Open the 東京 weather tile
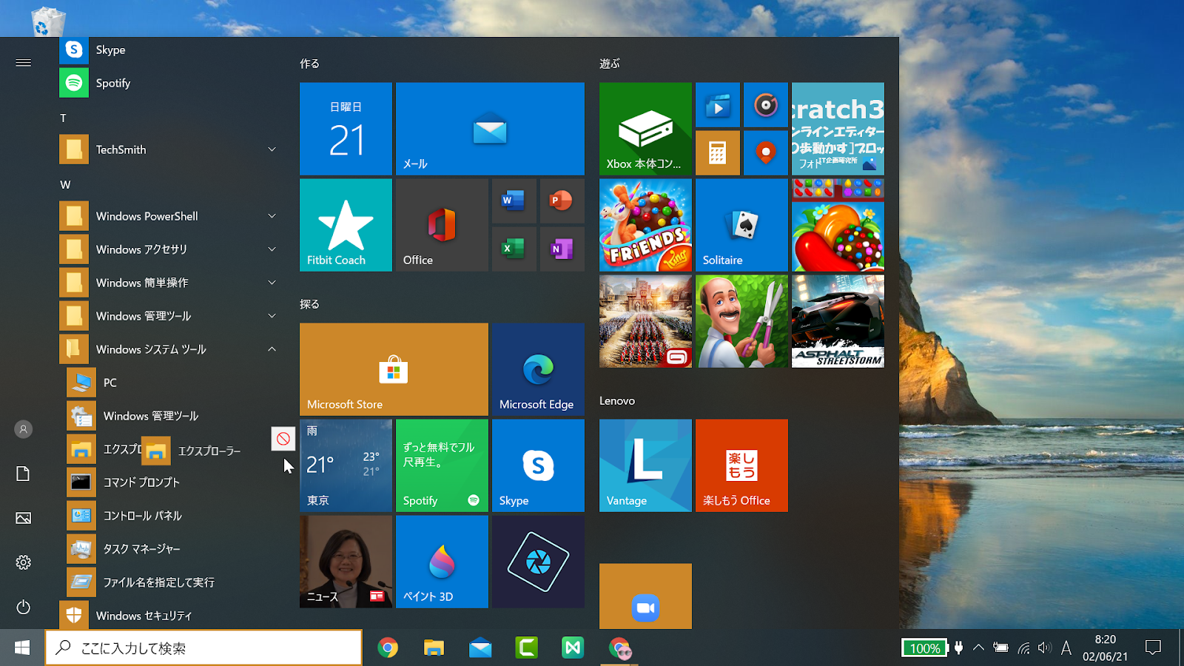Image resolution: width=1184 pixels, height=666 pixels. tap(346, 465)
